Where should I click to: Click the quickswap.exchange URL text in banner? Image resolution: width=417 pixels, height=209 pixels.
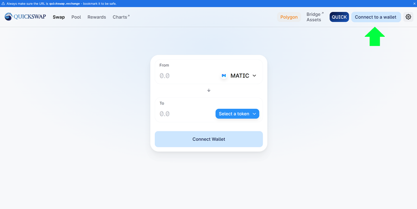click(x=65, y=4)
